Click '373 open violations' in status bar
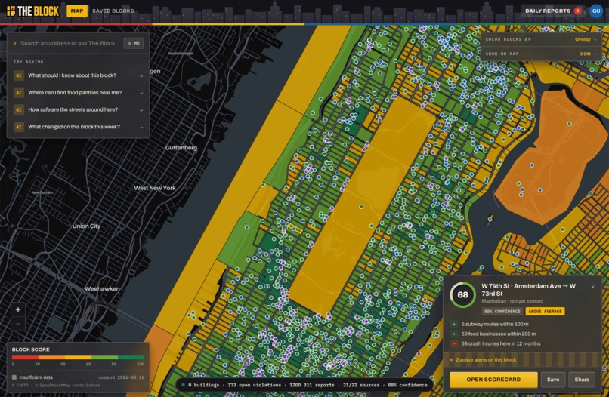The image size is (609, 397). (254, 385)
